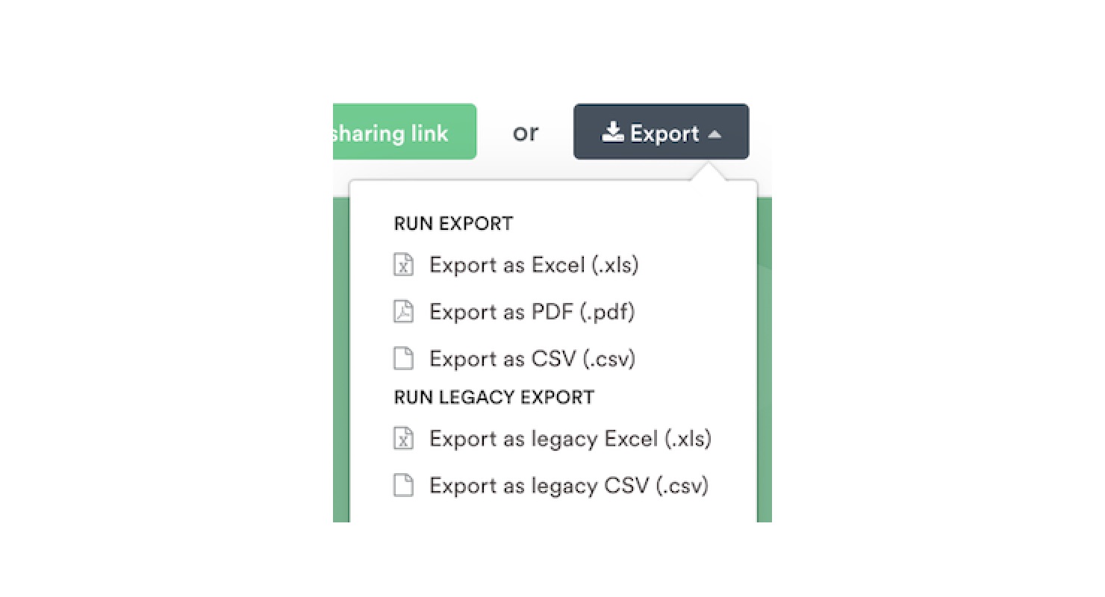Select Export as legacy CSV (.csv)
The width and height of the screenshot is (1105, 597).
pos(568,486)
